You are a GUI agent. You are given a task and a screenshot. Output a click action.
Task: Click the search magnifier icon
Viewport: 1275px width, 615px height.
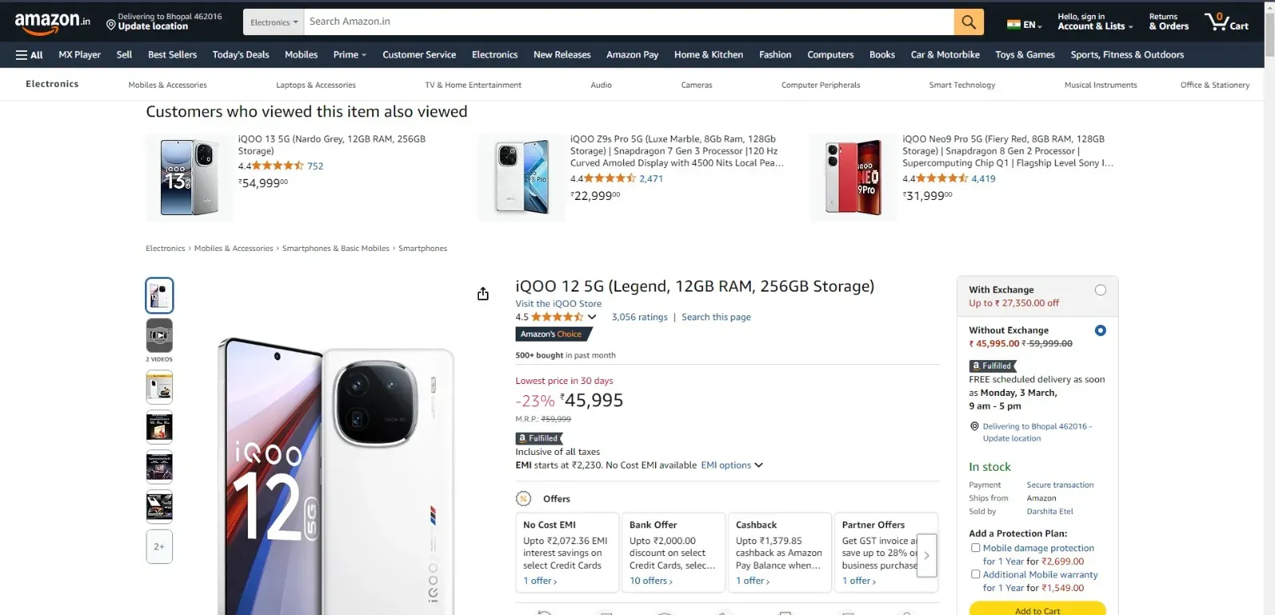(x=968, y=22)
